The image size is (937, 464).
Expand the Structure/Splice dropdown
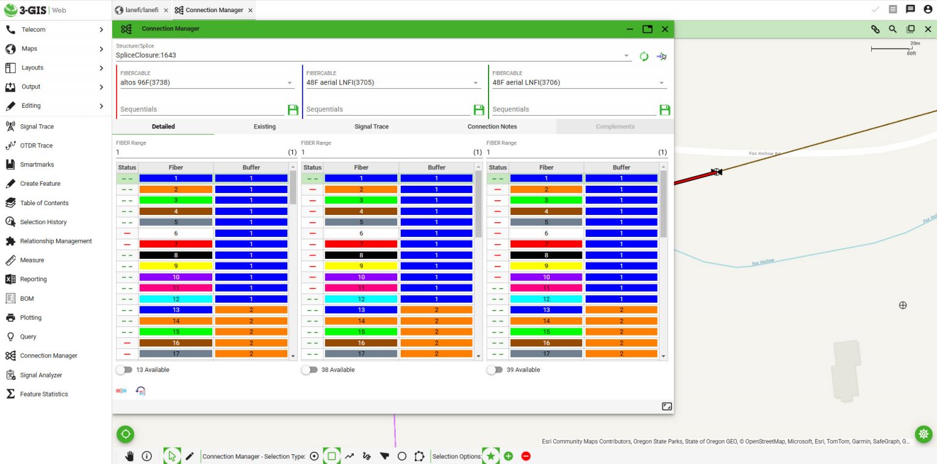click(626, 55)
